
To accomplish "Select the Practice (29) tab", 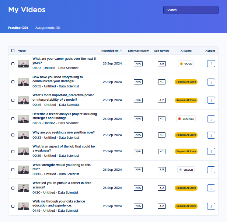I will tap(18, 28).
